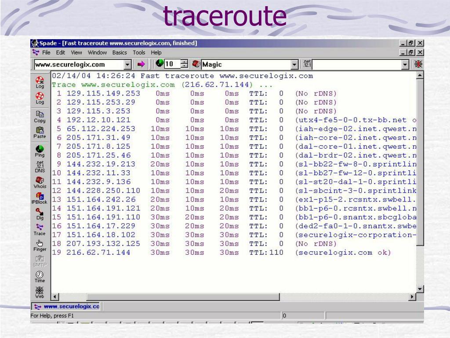This screenshot has width=450, height=338.
Task: Open the Window menu
Action: pos(97,53)
